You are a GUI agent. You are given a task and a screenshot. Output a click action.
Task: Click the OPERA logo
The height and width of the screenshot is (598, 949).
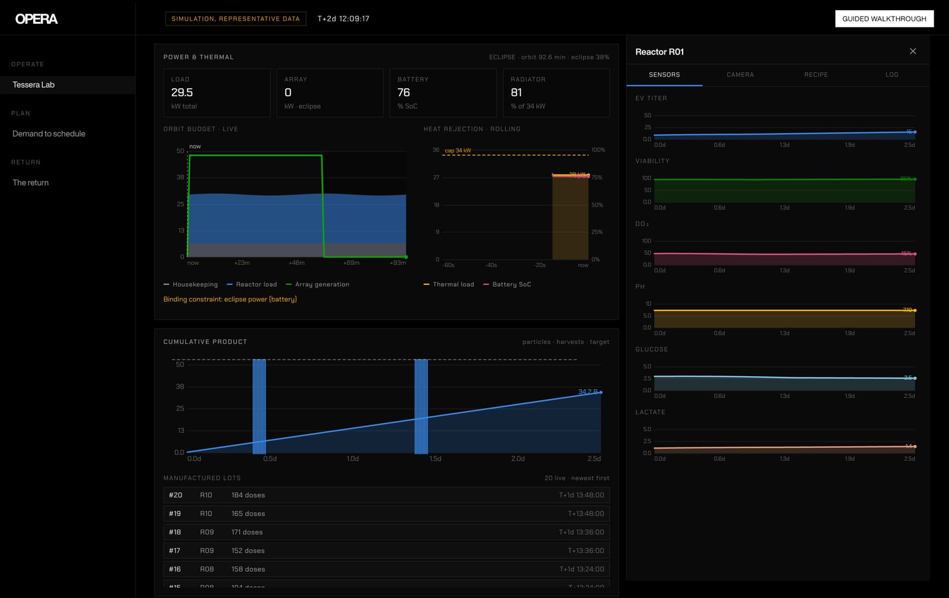point(36,19)
